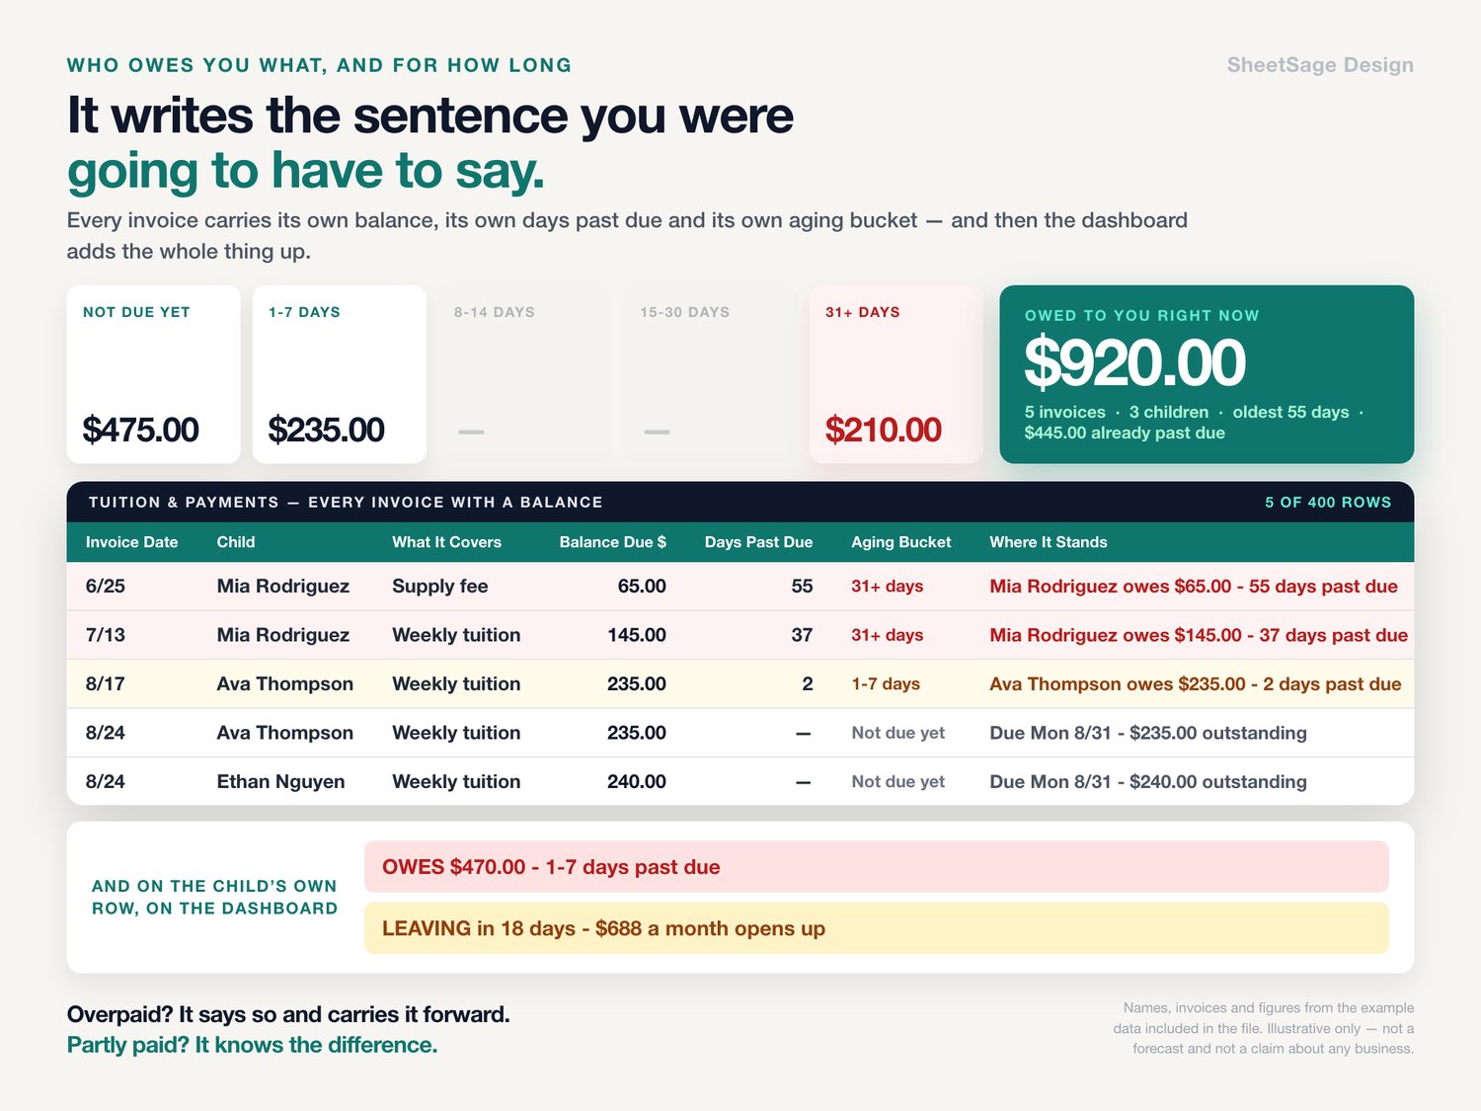Click the Child column header
The image size is (1481, 1111).
236,542
